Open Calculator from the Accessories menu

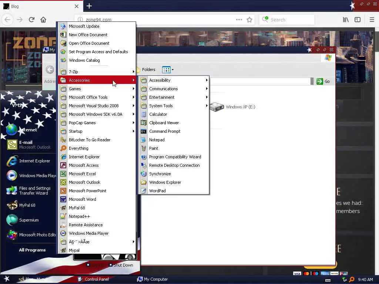(174, 114)
